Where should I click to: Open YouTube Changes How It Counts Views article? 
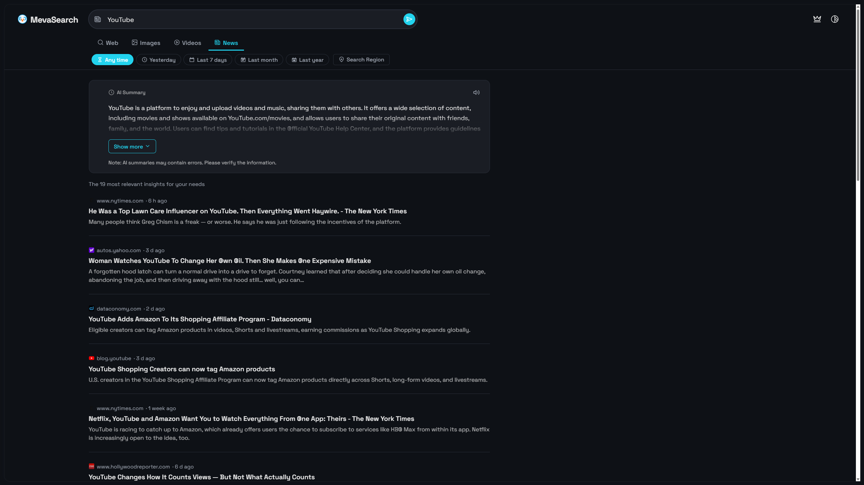pyautogui.click(x=202, y=477)
